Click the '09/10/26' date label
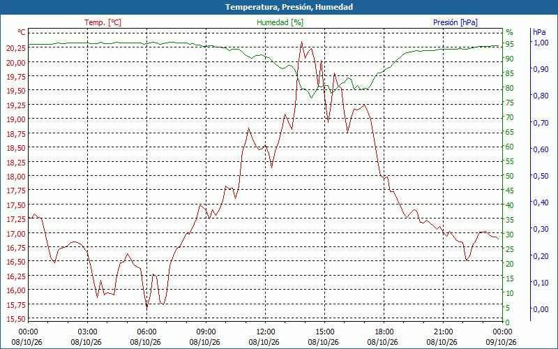This screenshot has width=558, height=349. (502, 342)
